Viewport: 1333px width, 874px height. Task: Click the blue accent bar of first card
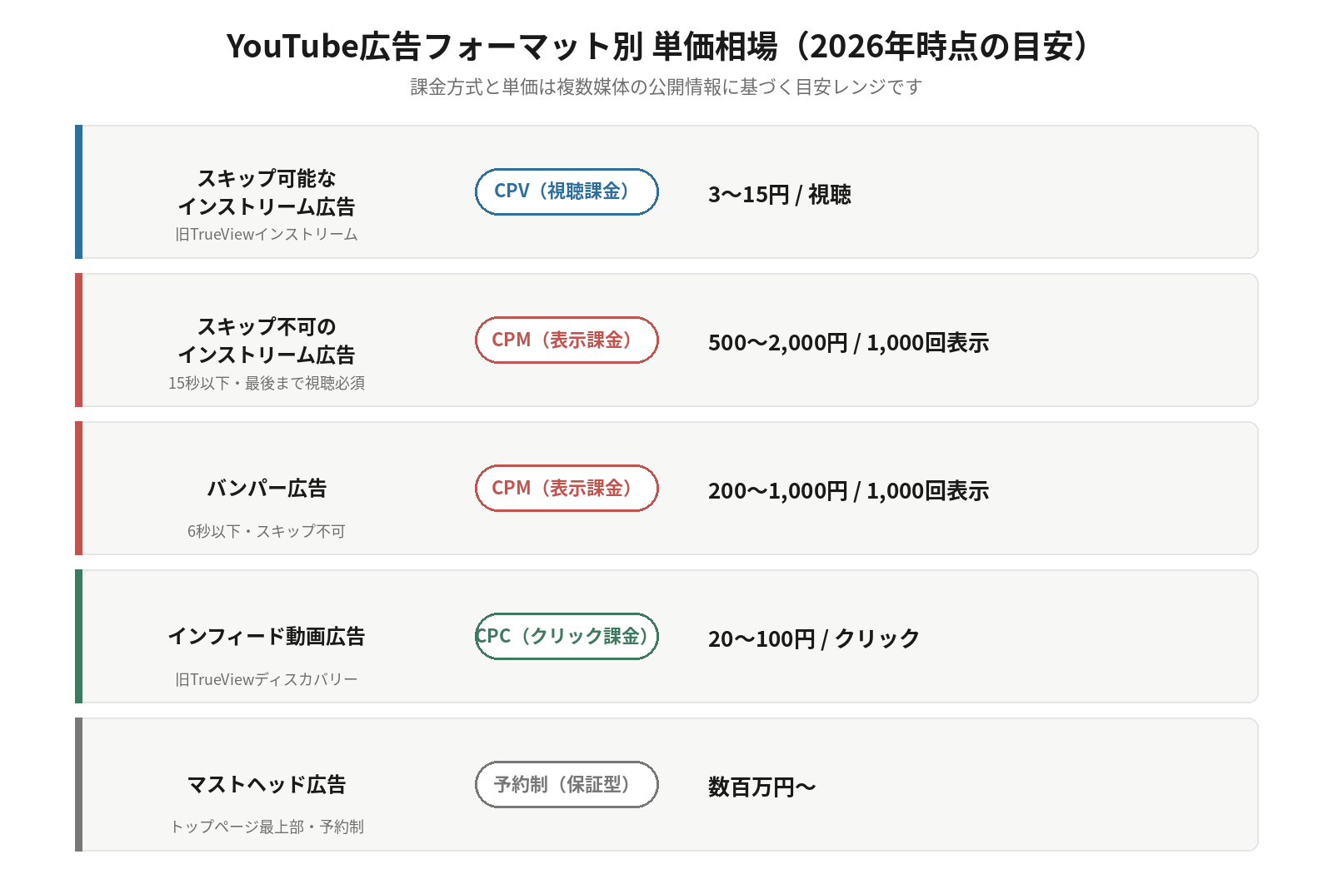78,191
